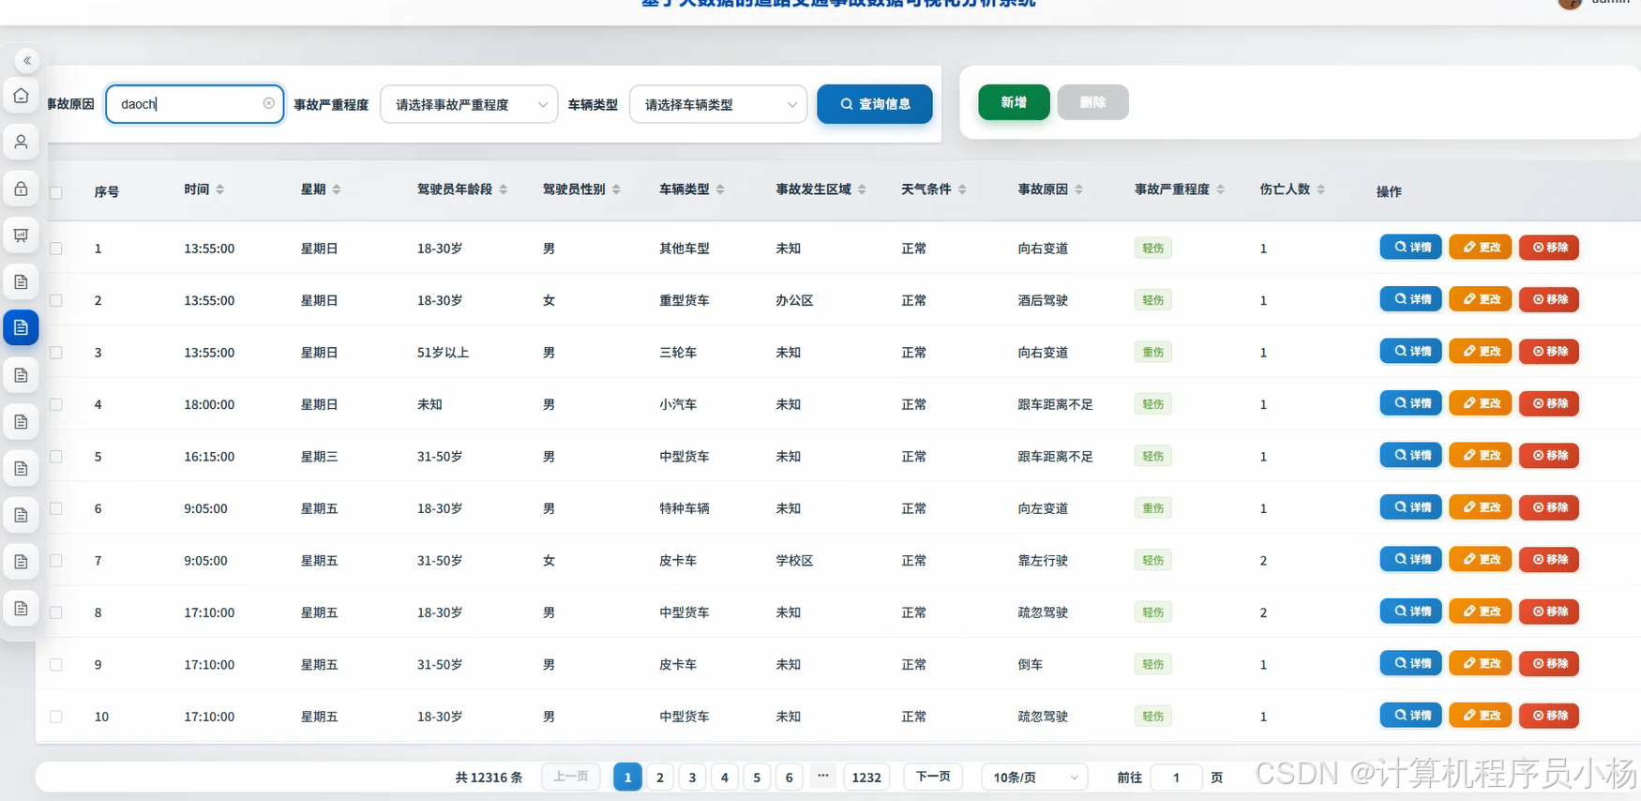The width and height of the screenshot is (1641, 801).
Task: Go to page 4 in pagination
Action: 724,778
